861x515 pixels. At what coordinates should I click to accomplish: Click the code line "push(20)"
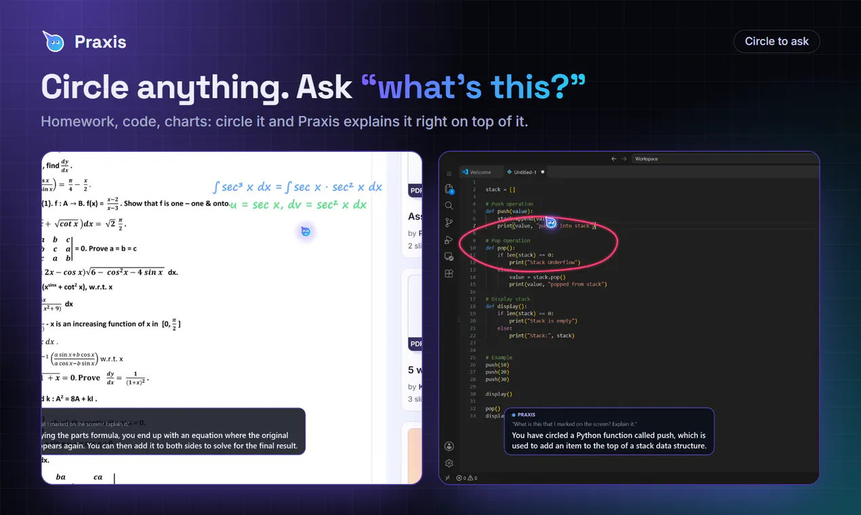(497, 372)
